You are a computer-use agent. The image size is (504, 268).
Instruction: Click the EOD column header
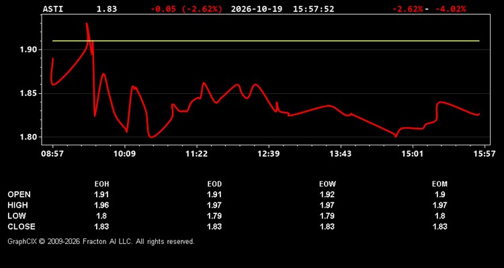(214, 184)
